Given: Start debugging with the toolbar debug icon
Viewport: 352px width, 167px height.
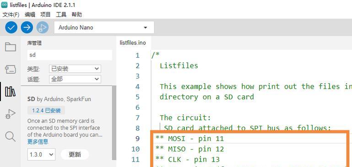Looking at the screenshot, I should (x=43, y=27).
